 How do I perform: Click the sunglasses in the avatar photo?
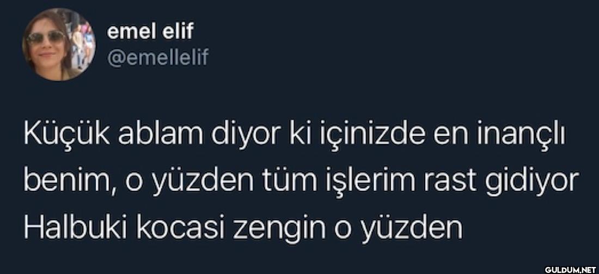[x=47, y=37]
